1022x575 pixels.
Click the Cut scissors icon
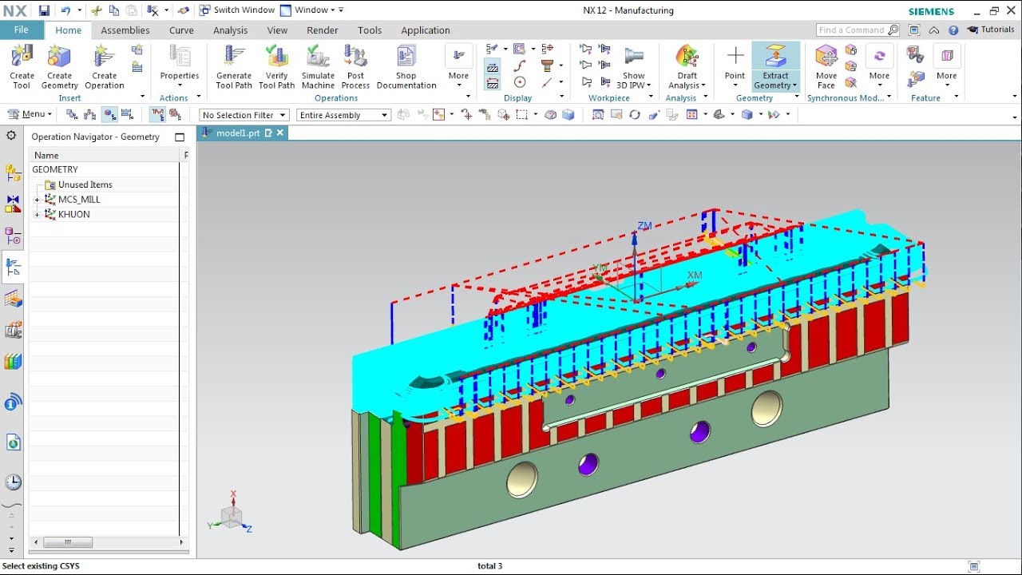[97, 10]
